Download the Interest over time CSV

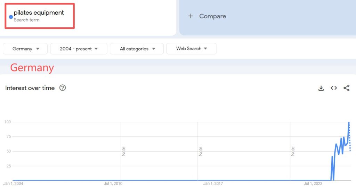[321, 88]
